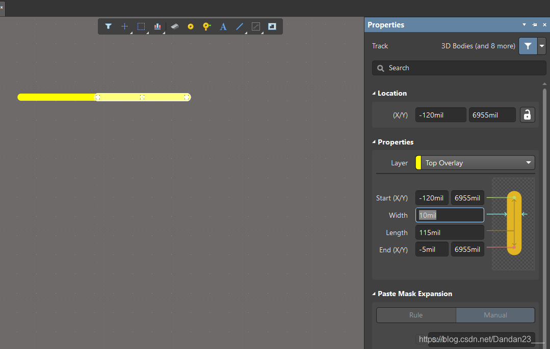Activate the rectangular selection tool
550x349 pixels.
(141, 26)
